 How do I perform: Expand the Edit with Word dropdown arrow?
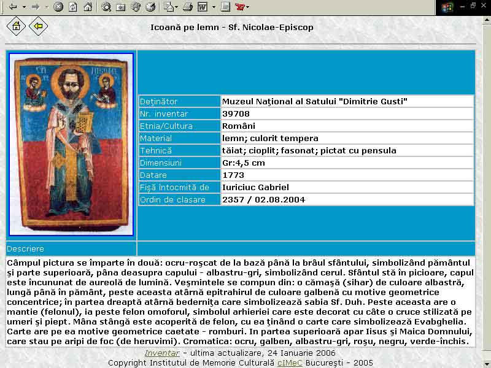click(x=214, y=7)
